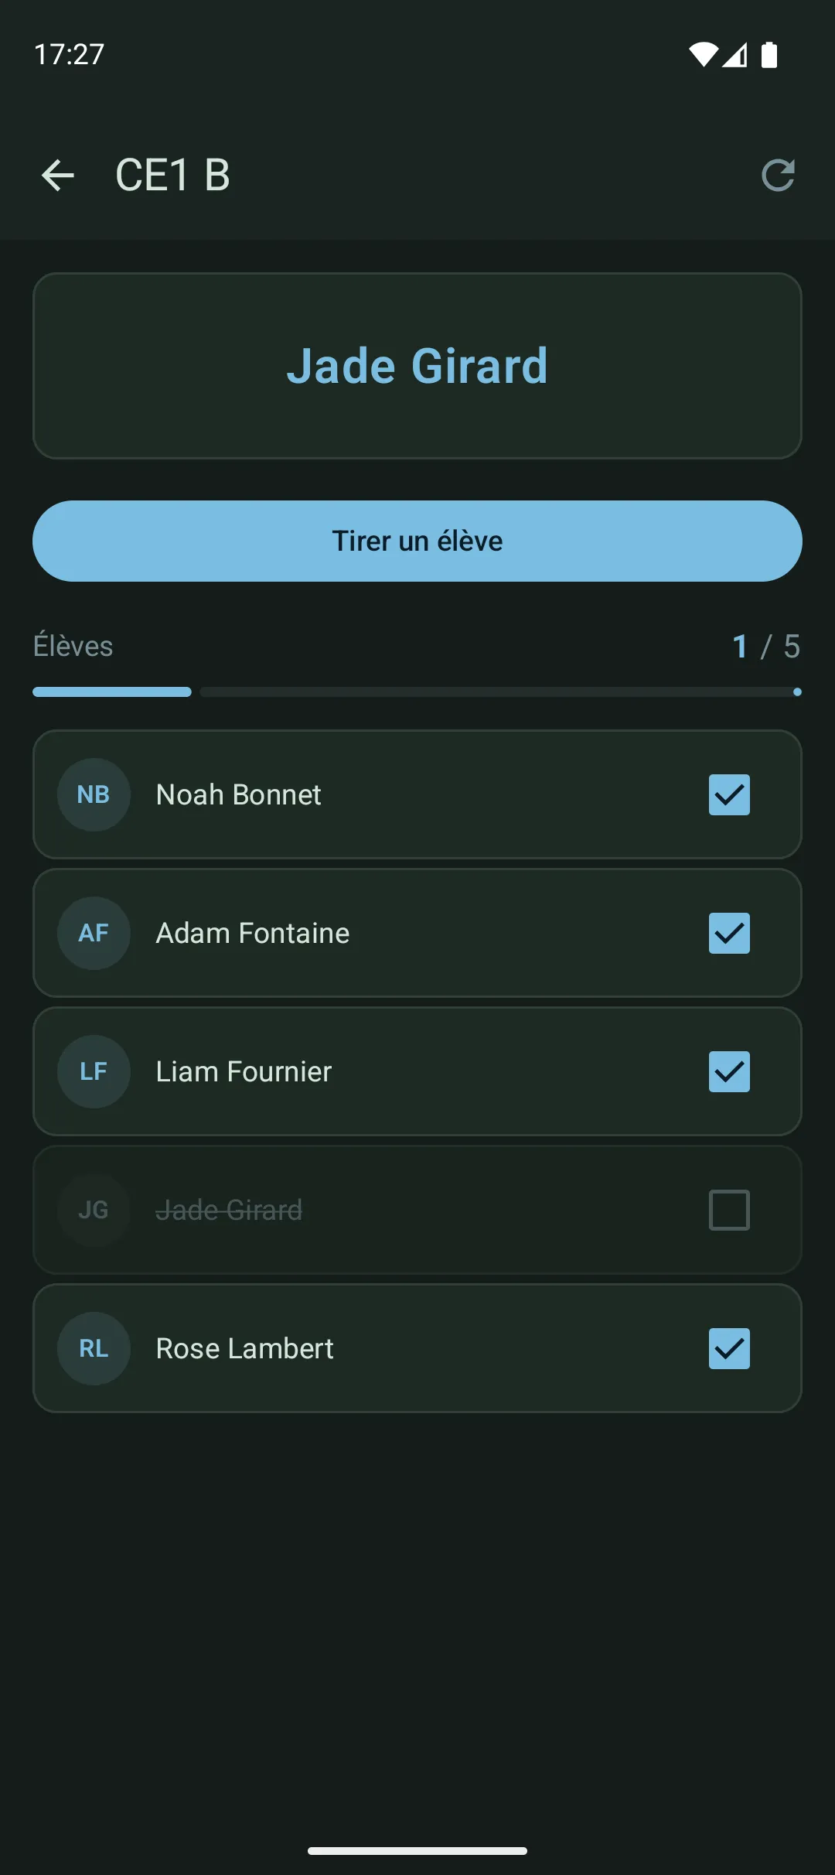
Task: Tap the NB avatar circle
Action: [x=94, y=794]
